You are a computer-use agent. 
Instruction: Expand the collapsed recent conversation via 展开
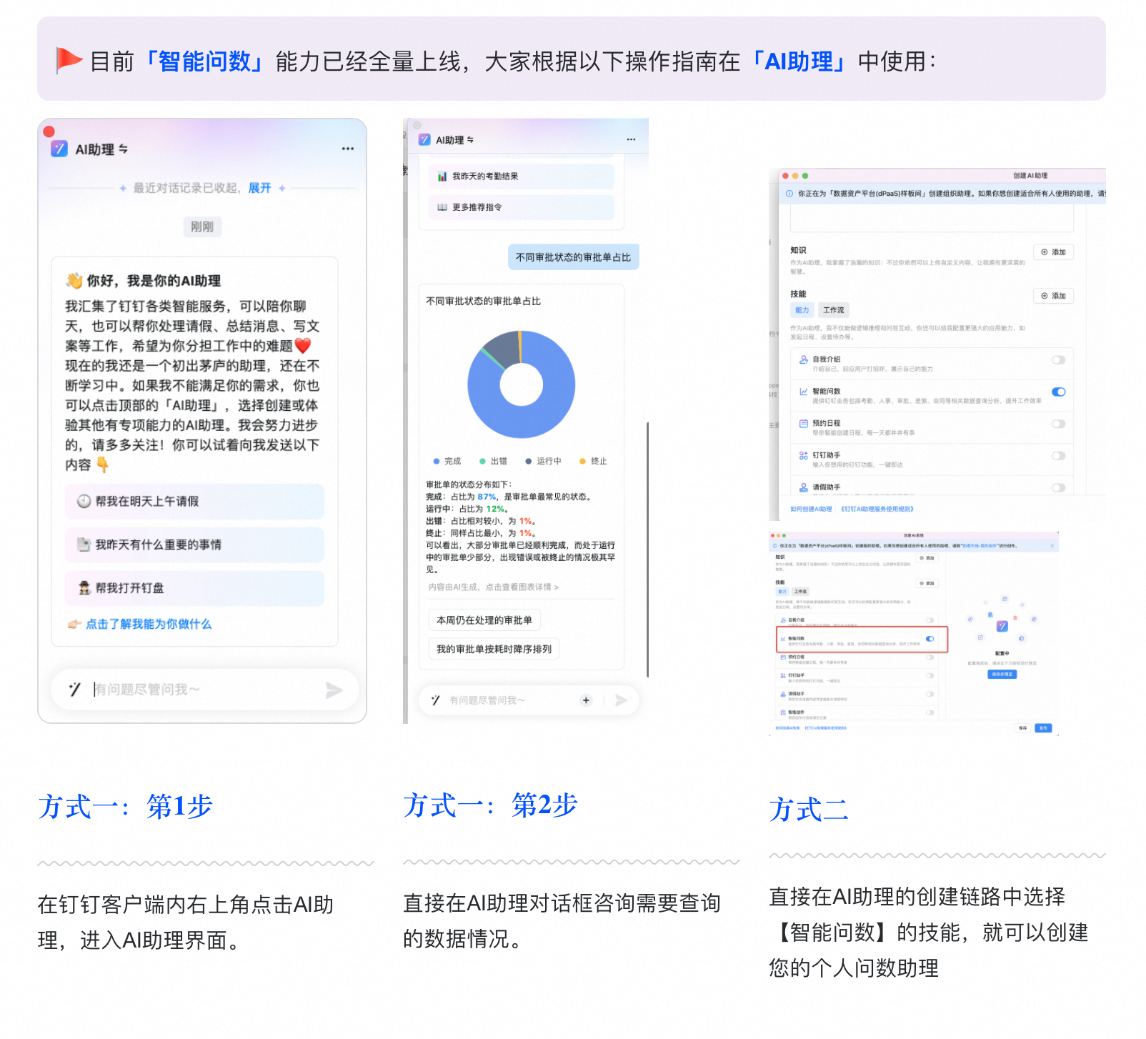pos(259,188)
